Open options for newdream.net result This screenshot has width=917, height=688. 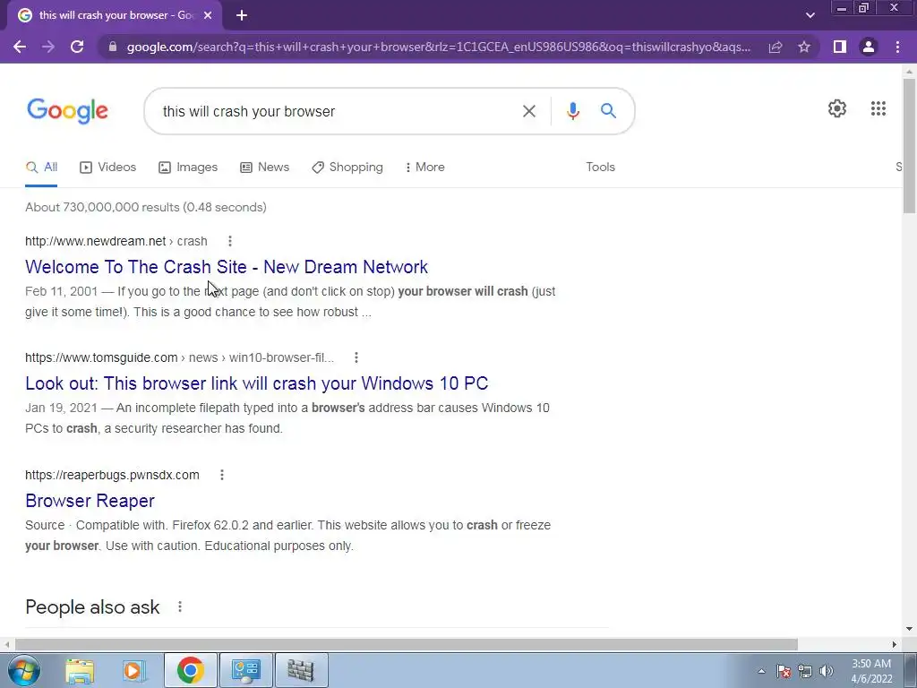coord(230,241)
